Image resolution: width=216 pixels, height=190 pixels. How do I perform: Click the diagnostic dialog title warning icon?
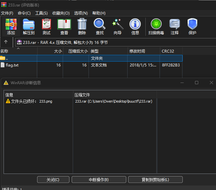pos(6,83)
